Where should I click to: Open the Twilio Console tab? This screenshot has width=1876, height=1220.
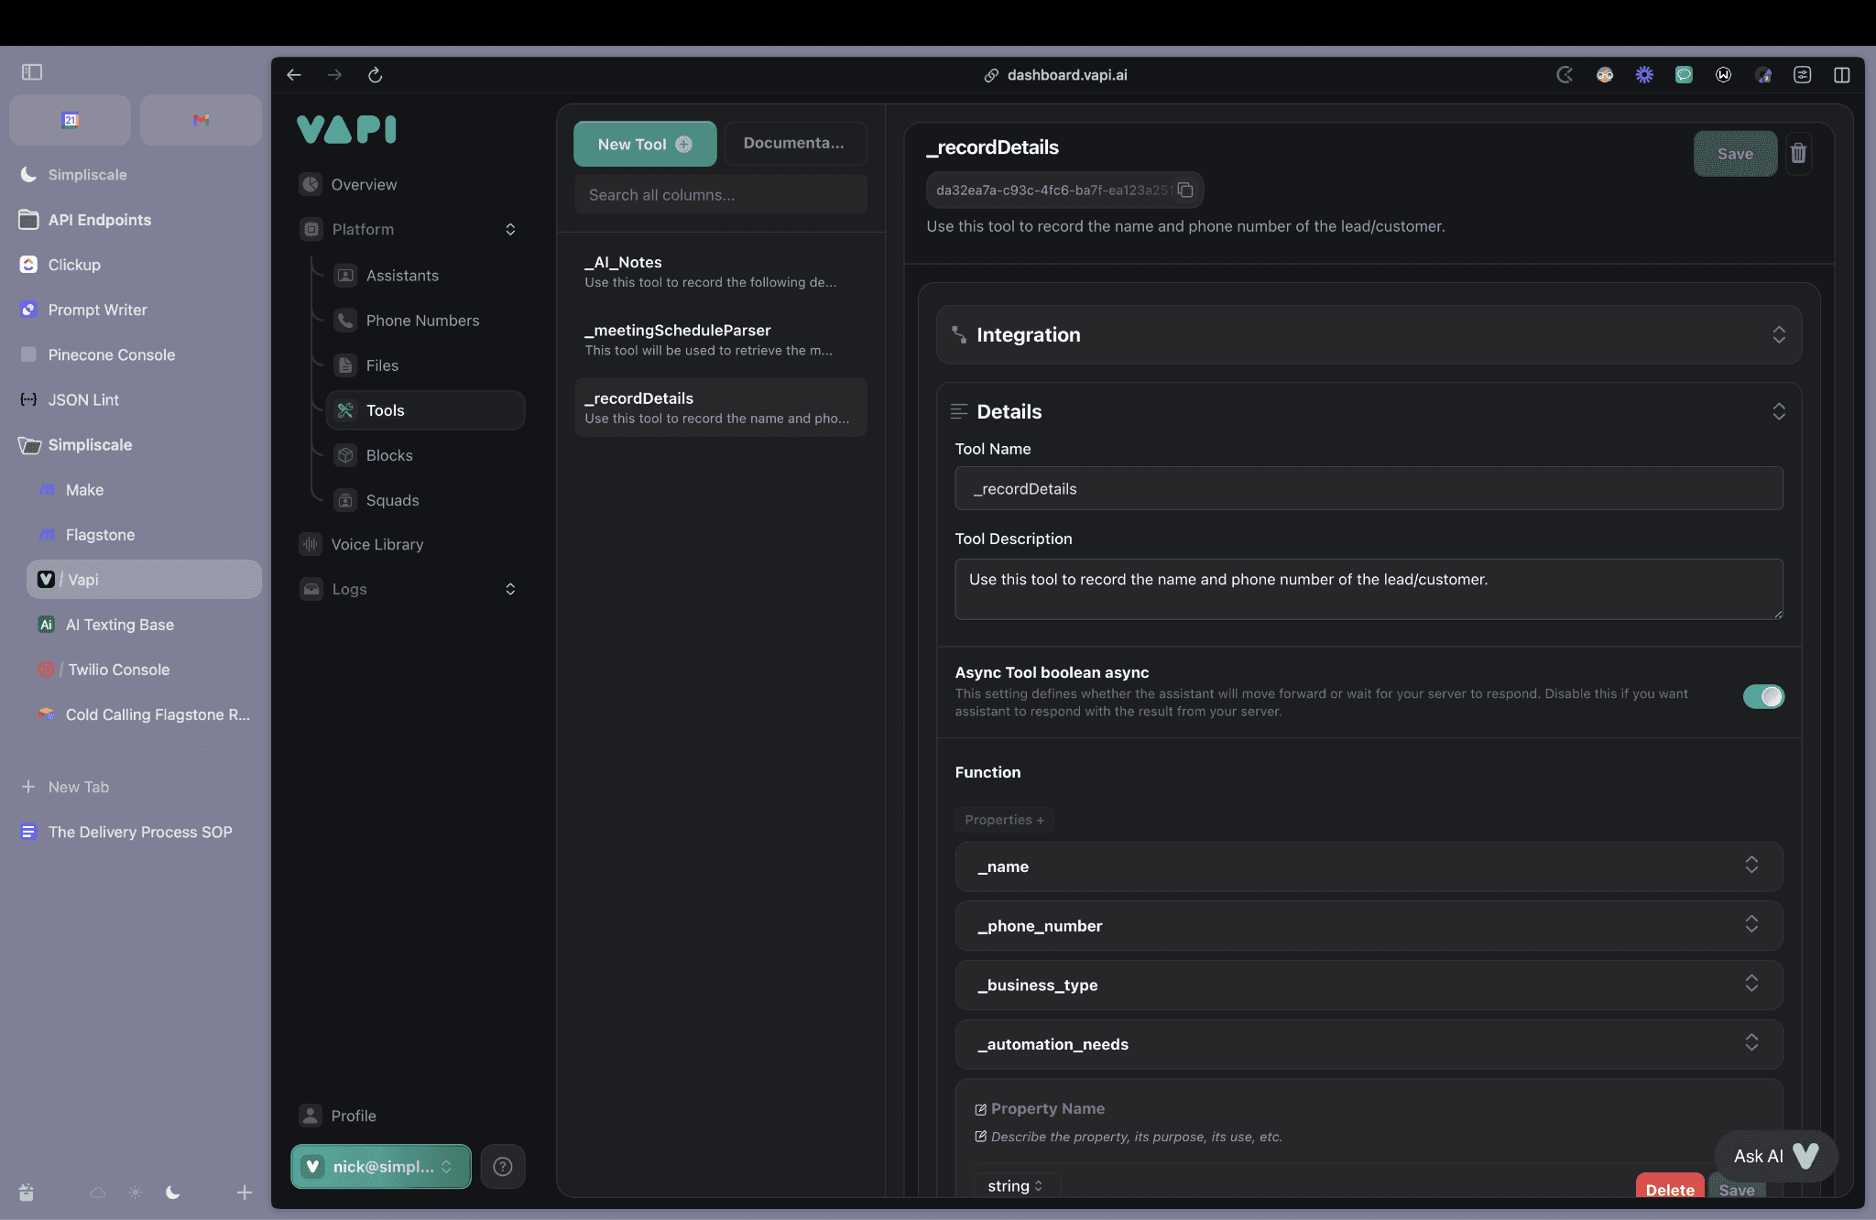click(118, 670)
